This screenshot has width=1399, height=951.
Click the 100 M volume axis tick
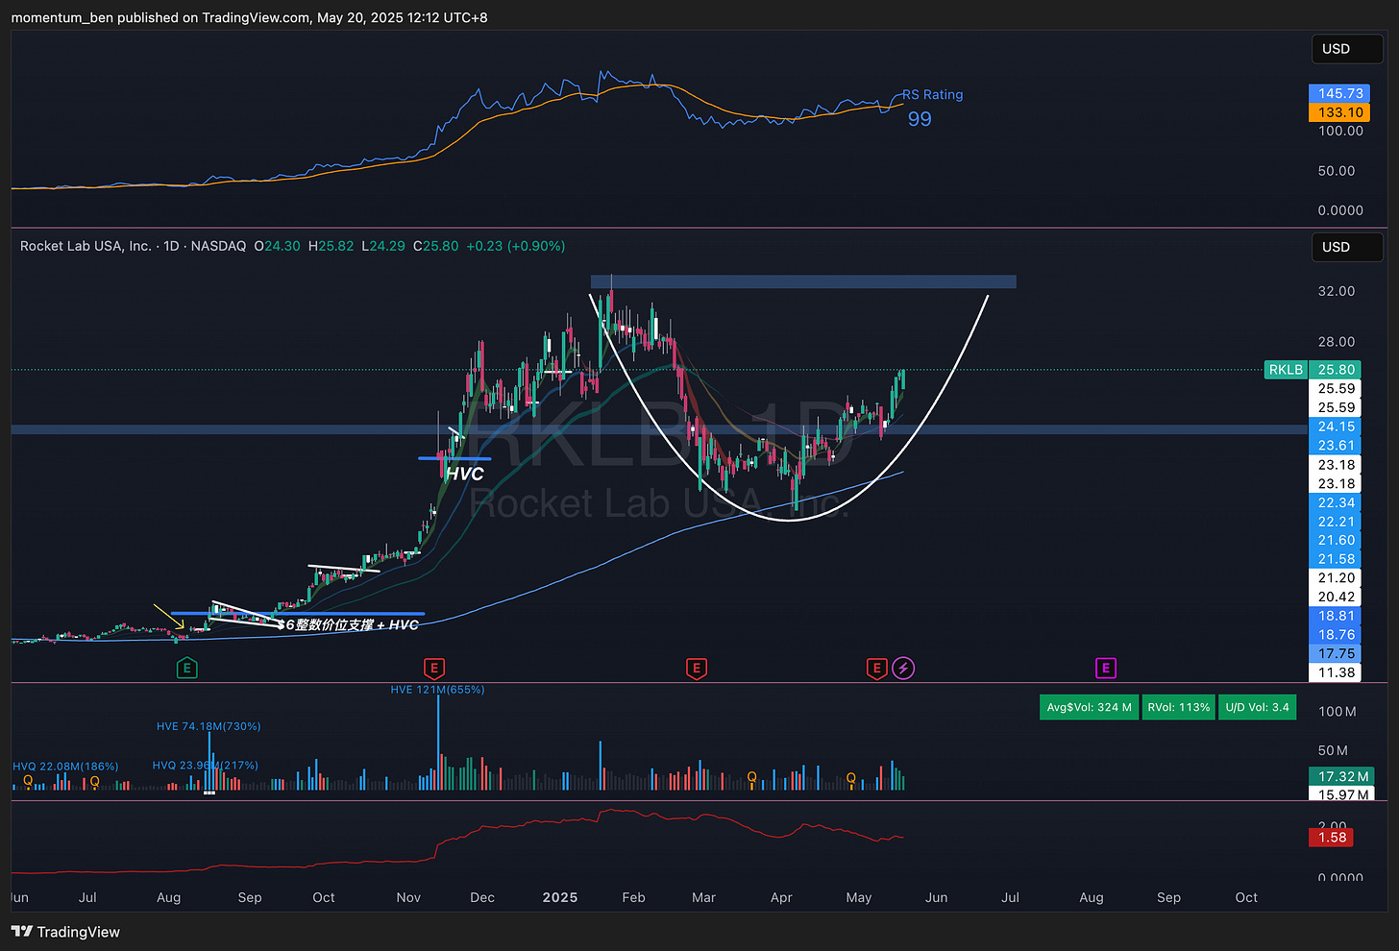(x=1338, y=712)
